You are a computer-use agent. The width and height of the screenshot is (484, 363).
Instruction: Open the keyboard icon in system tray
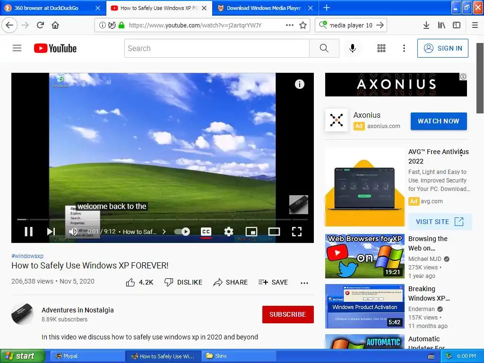431,356
